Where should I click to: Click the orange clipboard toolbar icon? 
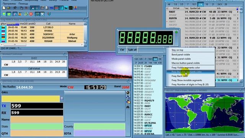click(x=20, y=14)
